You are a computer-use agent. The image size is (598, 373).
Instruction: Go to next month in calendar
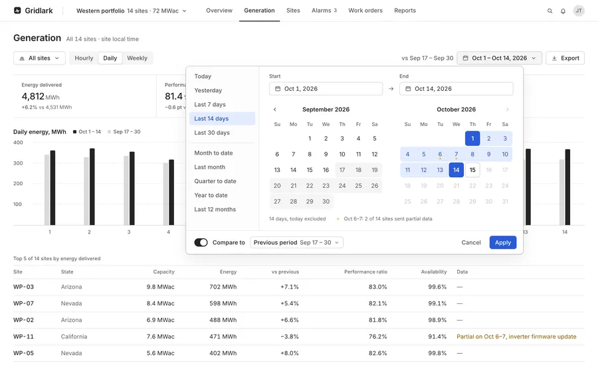pos(507,110)
